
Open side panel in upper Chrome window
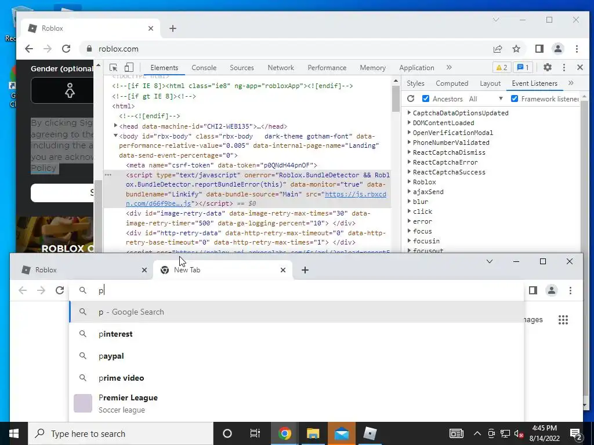(539, 49)
